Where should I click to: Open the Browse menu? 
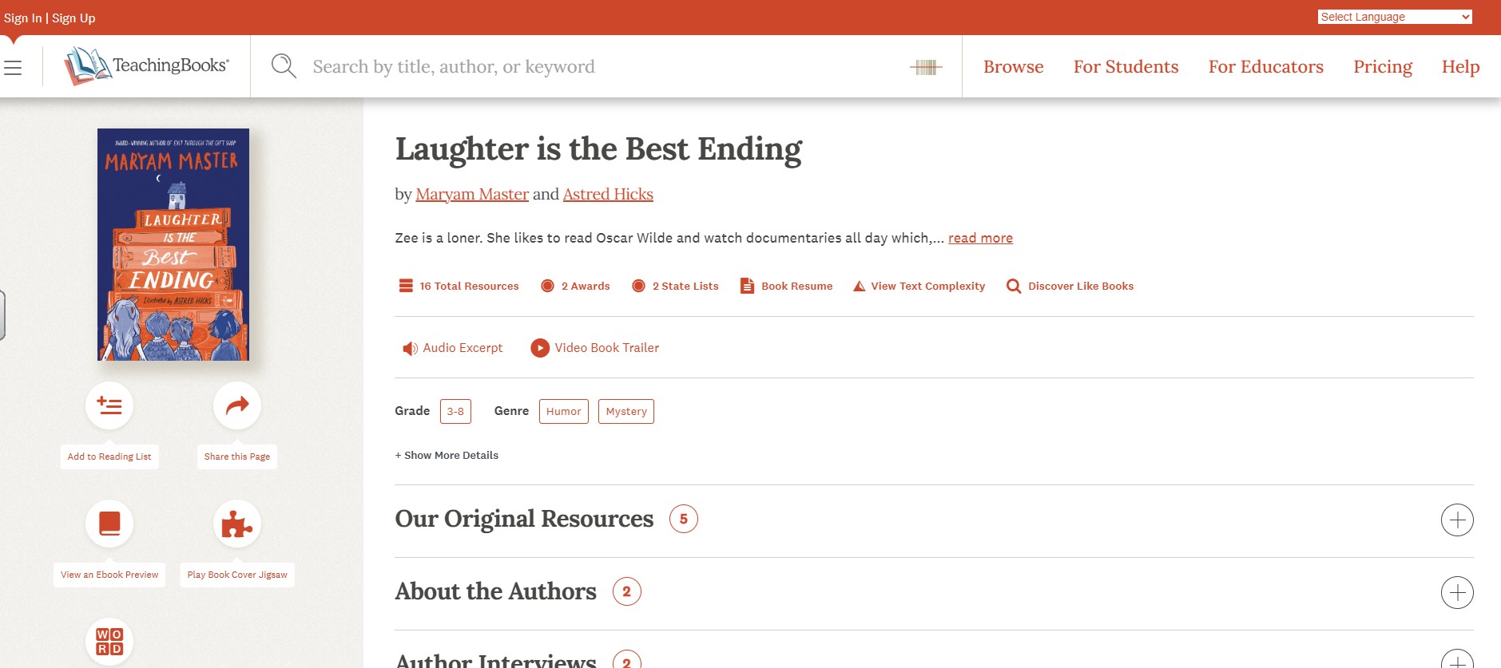tap(1013, 67)
